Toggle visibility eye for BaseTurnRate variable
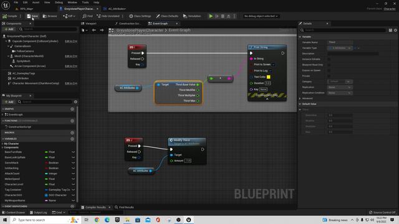The height and width of the screenshot is (224, 399). pos(74,152)
